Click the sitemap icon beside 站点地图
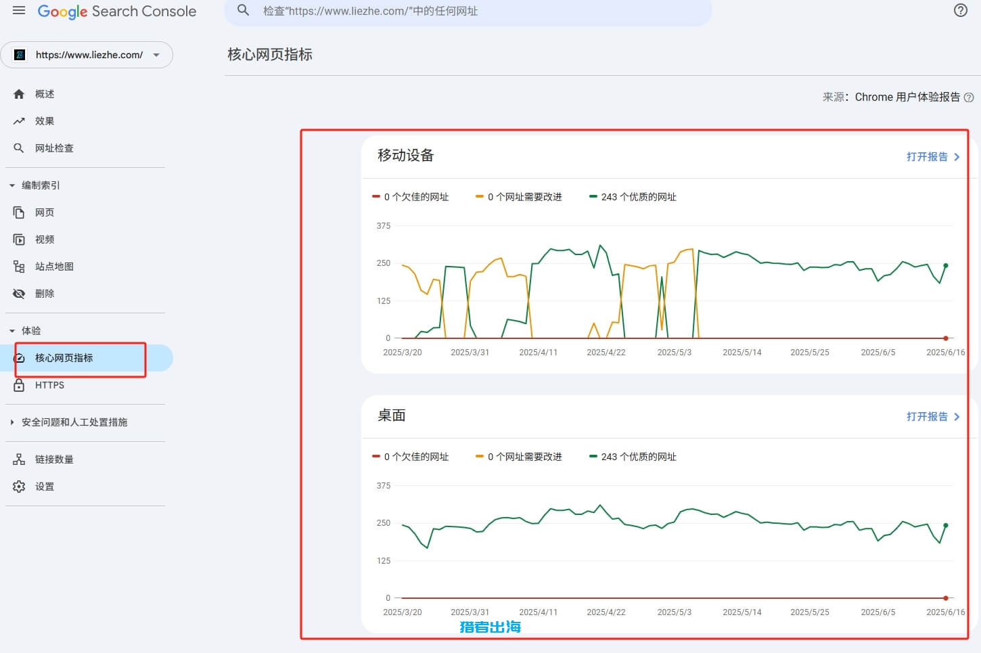This screenshot has width=981, height=653. [19, 267]
